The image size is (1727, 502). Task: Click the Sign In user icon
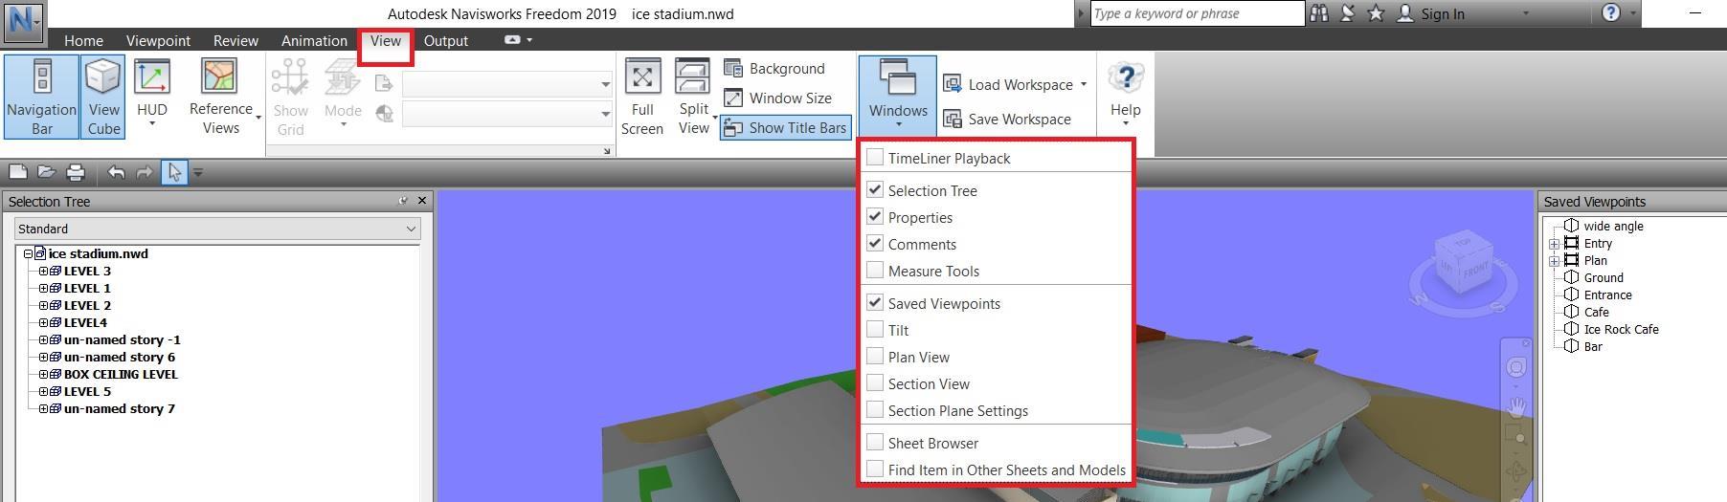click(1405, 13)
